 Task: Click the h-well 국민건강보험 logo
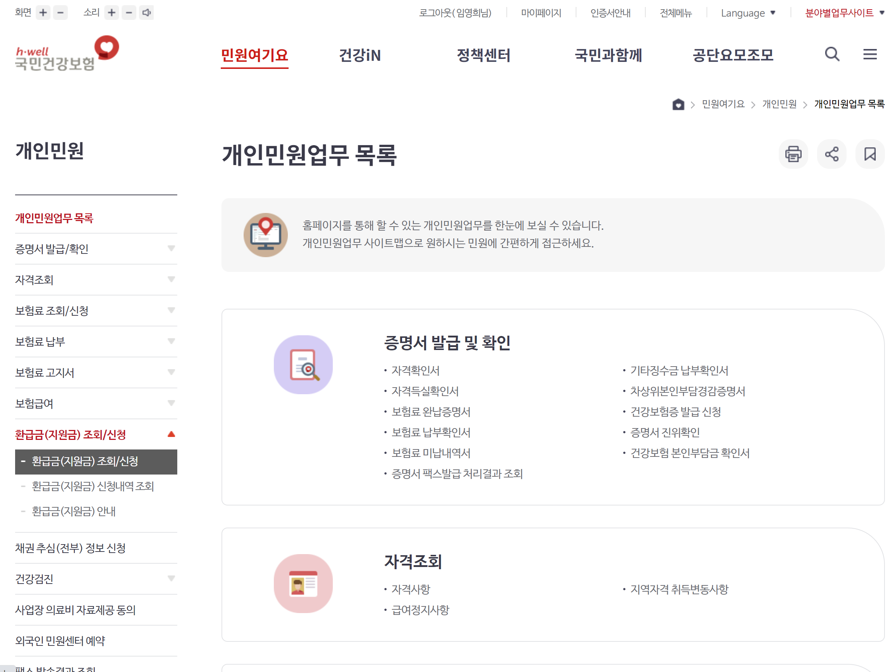(x=67, y=54)
